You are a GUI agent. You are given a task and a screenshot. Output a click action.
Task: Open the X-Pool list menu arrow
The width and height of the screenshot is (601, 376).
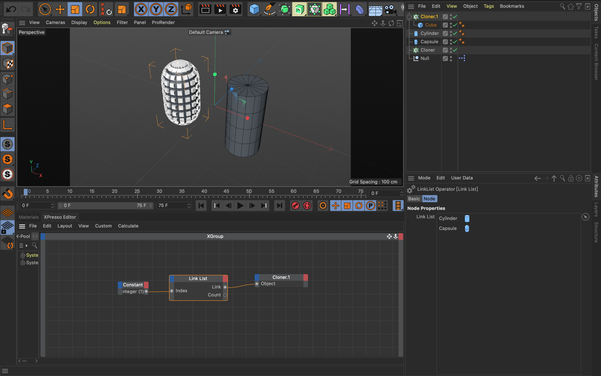27,246
